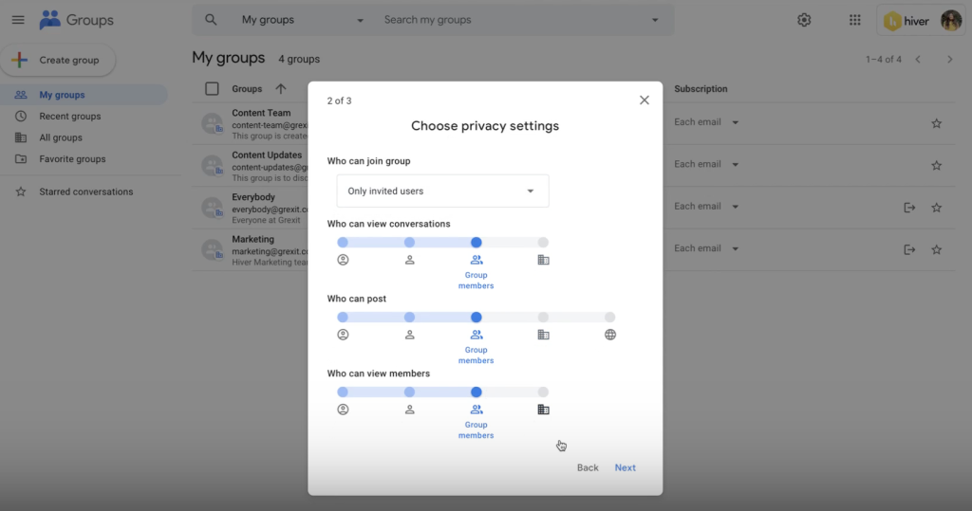Toggle the select-all groups checkbox
972x511 pixels.
[212, 88]
